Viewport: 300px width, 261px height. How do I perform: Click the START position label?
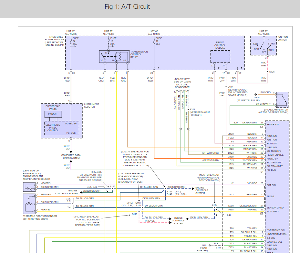[271, 44]
